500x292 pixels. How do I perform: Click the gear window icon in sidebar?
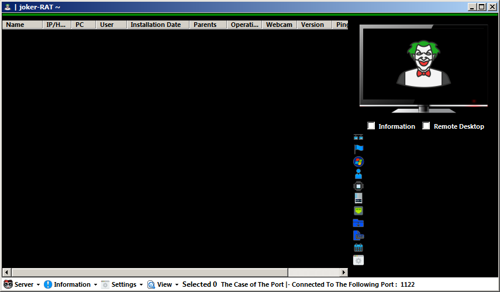pos(358,260)
